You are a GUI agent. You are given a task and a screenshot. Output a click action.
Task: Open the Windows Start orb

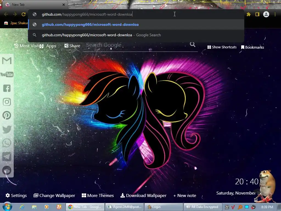(x=7, y=207)
